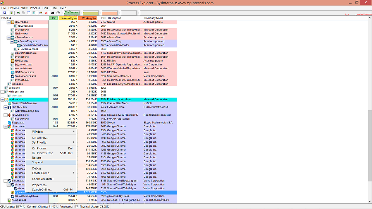Collapse the ePowerTray.exe tree node
The width and height of the screenshot is (372, 209).
coord(12,41)
